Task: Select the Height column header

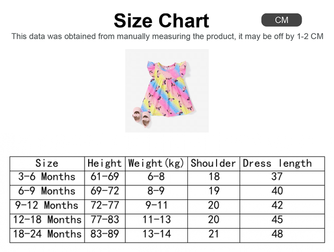Action: coord(104,163)
